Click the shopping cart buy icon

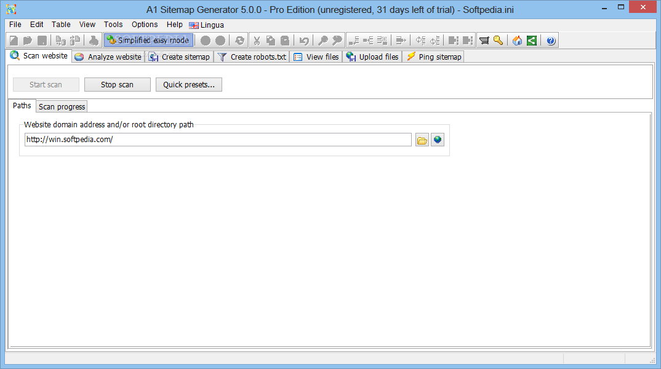click(484, 41)
